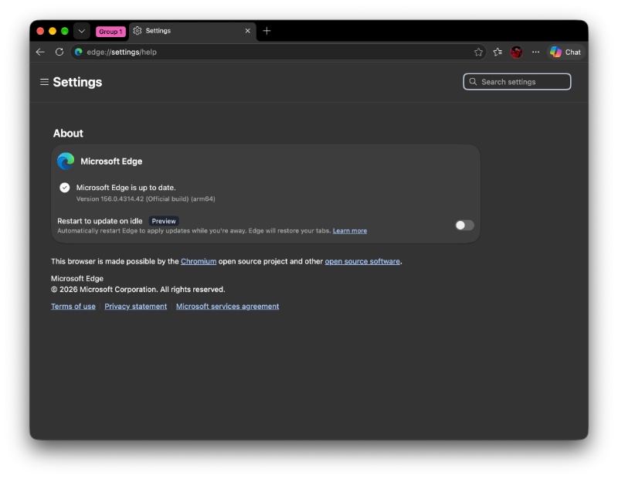Click the search magnifier icon
618x479 pixels.
coord(473,82)
